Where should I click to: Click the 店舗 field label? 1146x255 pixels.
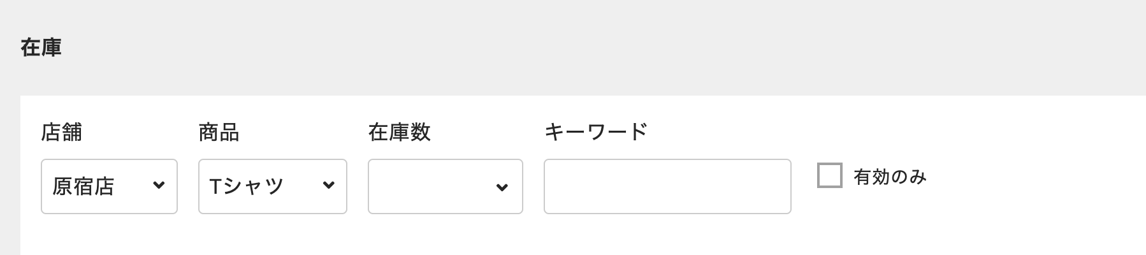pos(61,132)
